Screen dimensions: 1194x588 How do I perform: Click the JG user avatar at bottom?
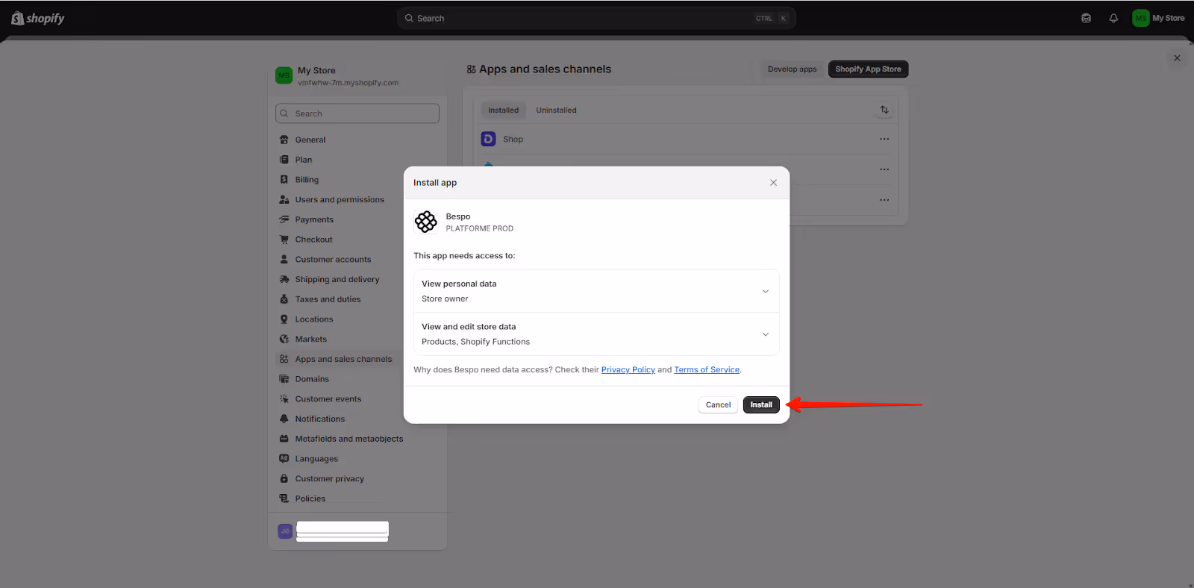coord(285,531)
